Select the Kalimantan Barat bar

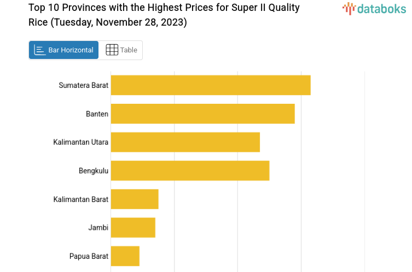[x=135, y=199]
